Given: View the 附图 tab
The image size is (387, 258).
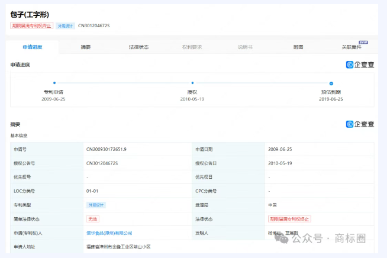Looking at the screenshot, I should click(298, 47).
